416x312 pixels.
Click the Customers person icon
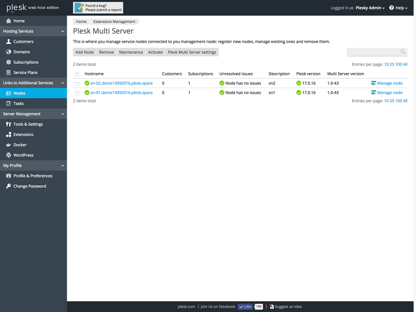9,41
